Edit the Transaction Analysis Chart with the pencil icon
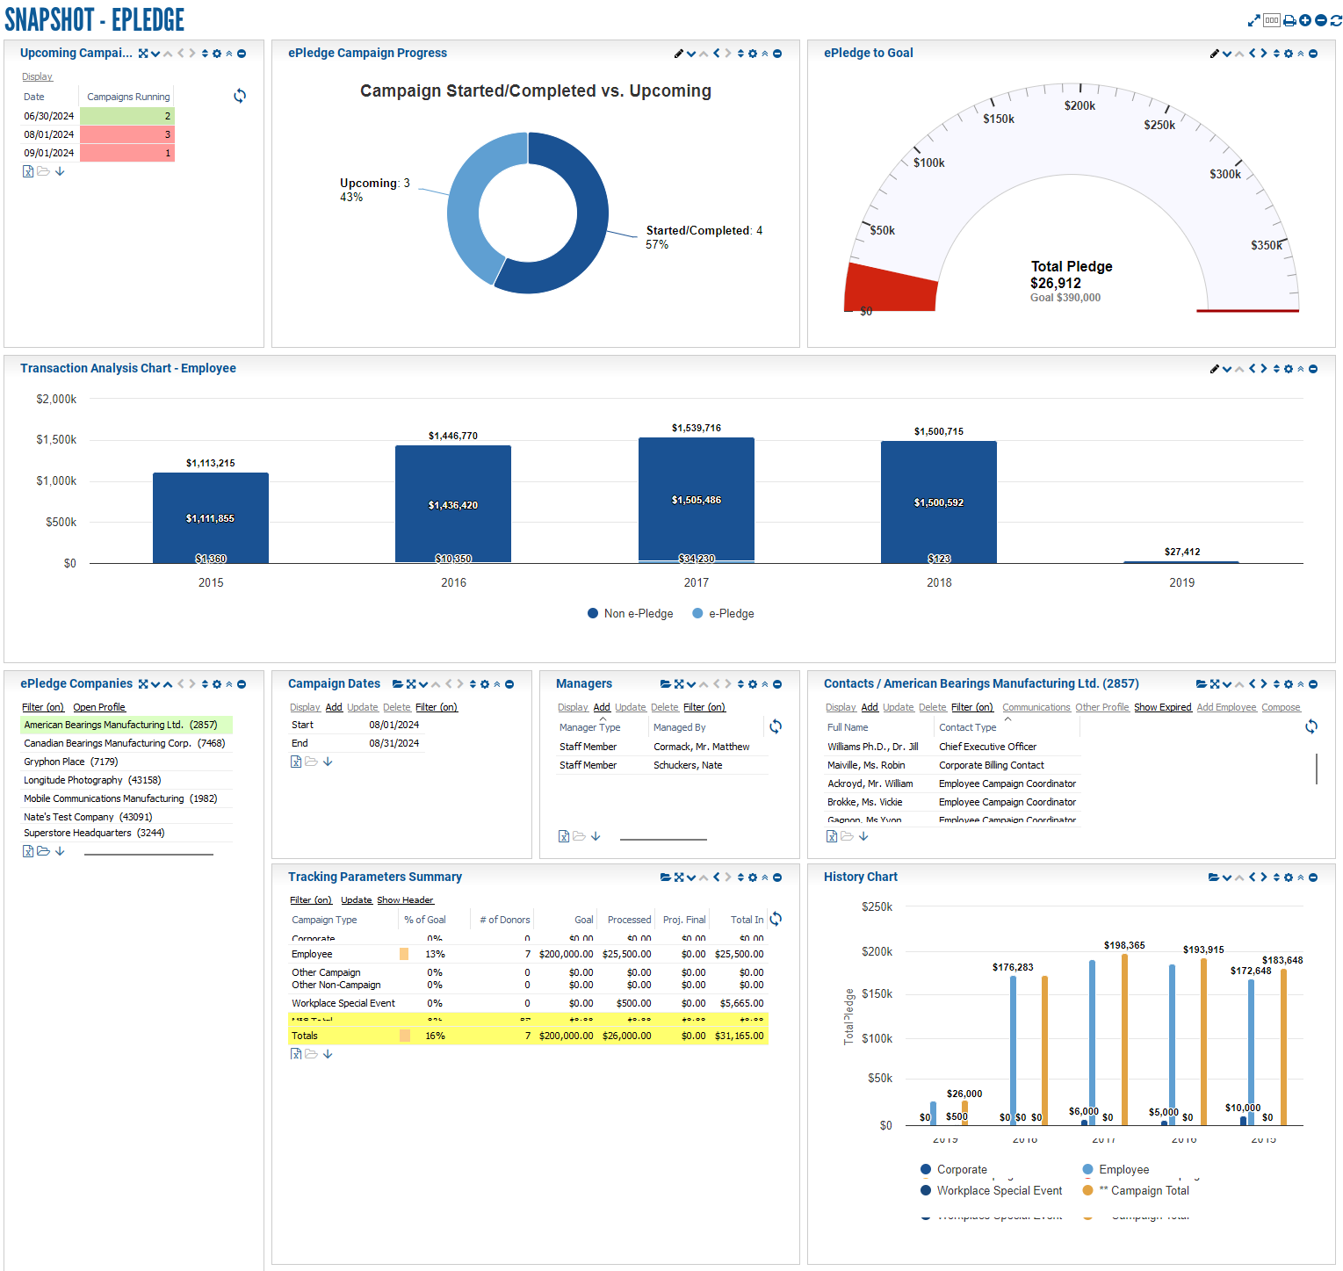1343x1271 pixels. click(x=1215, y=369)
